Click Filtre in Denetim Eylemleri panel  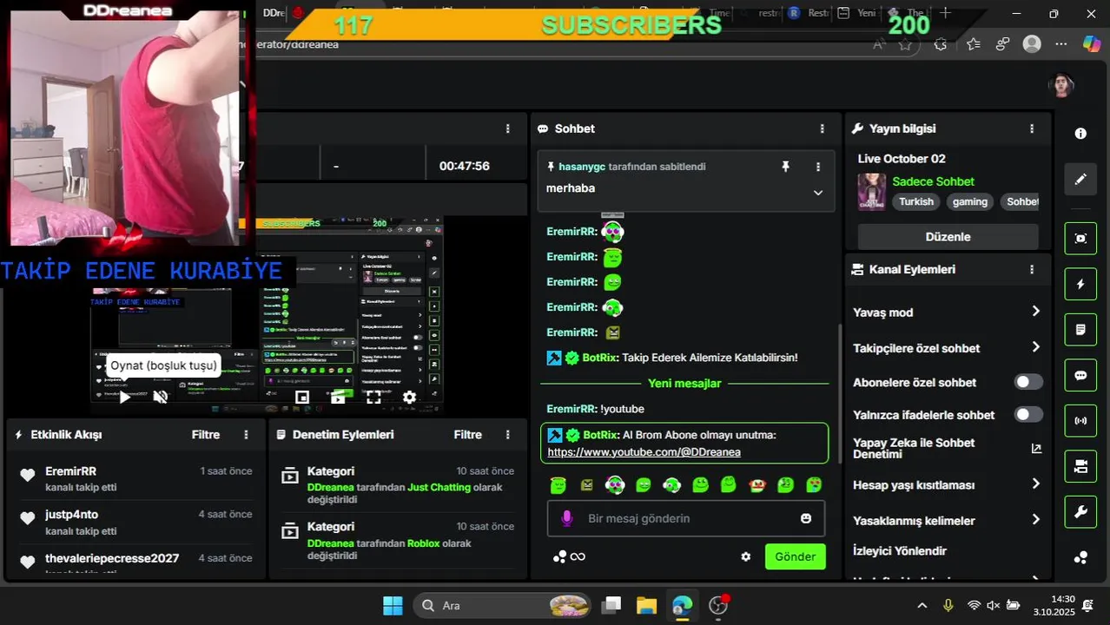click(467, 435)
